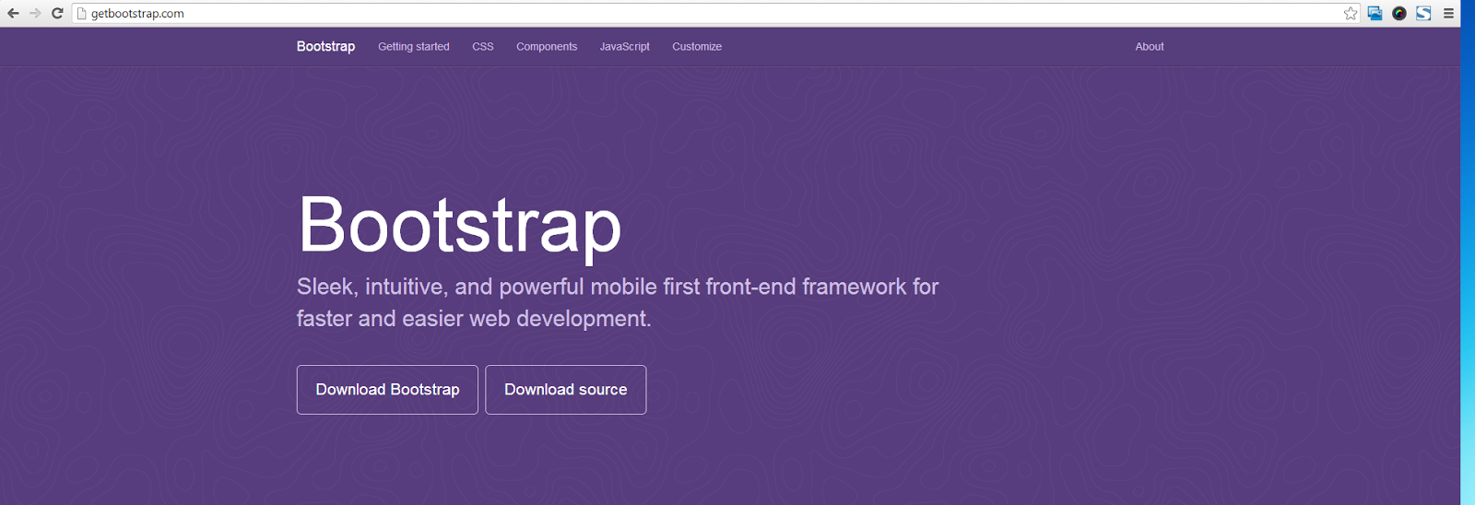Reload the page with the refresh icon
1475x505 pixels.
[x=57, y=13]
